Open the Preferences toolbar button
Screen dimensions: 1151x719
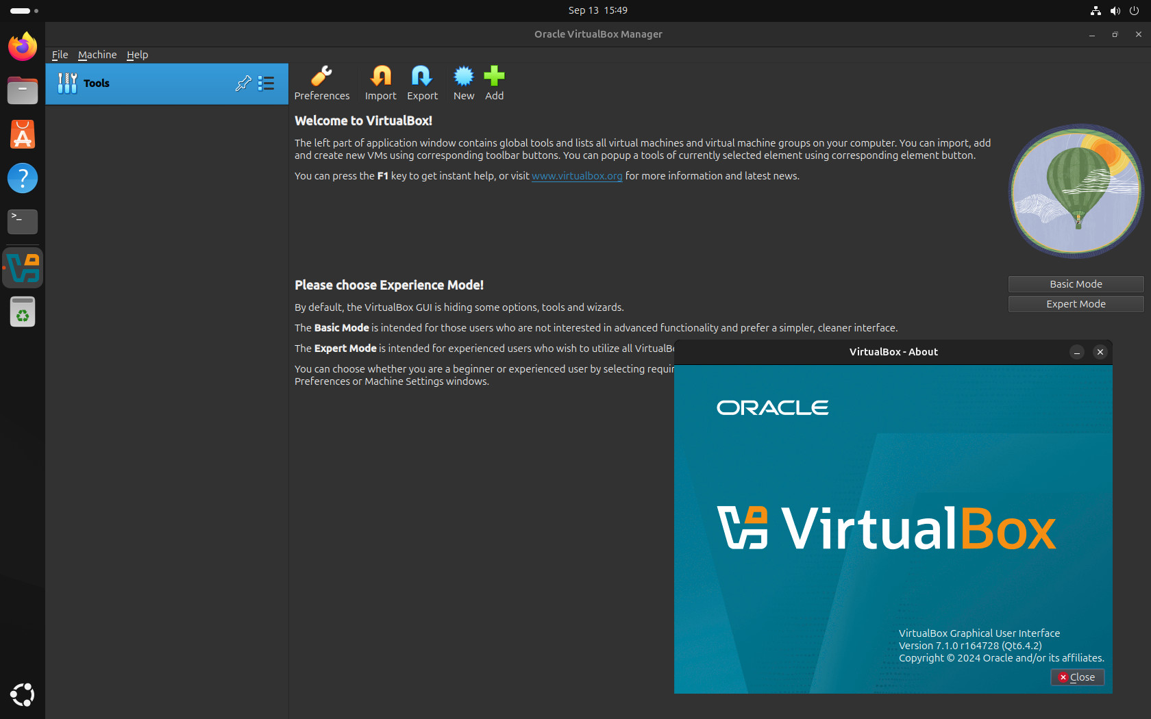[x=321, y=83]
